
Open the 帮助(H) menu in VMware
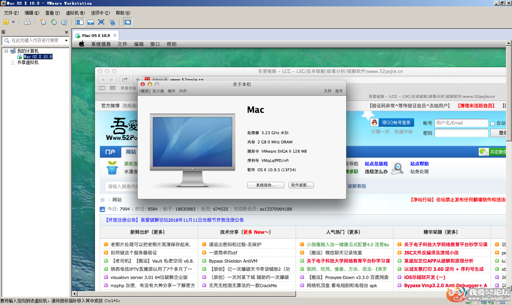[123, 13]
